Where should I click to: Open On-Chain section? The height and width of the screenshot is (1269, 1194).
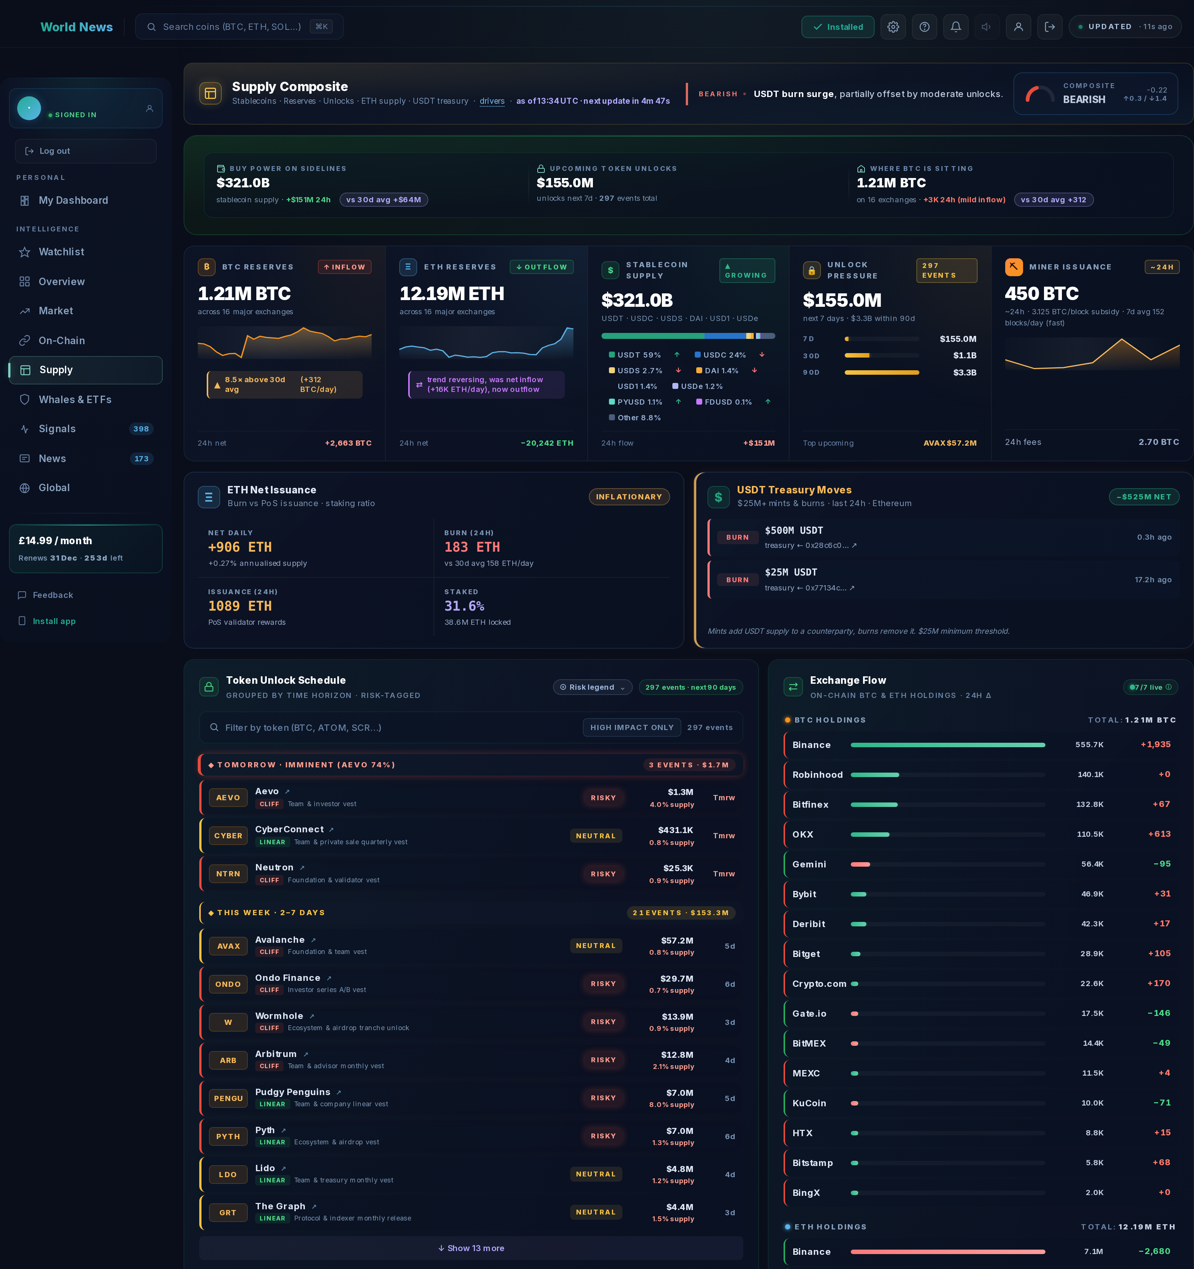[85, 340]
